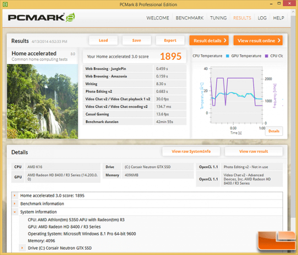Select the Writing test row
The width and height of the screenshot is (298, 255).
134,84
